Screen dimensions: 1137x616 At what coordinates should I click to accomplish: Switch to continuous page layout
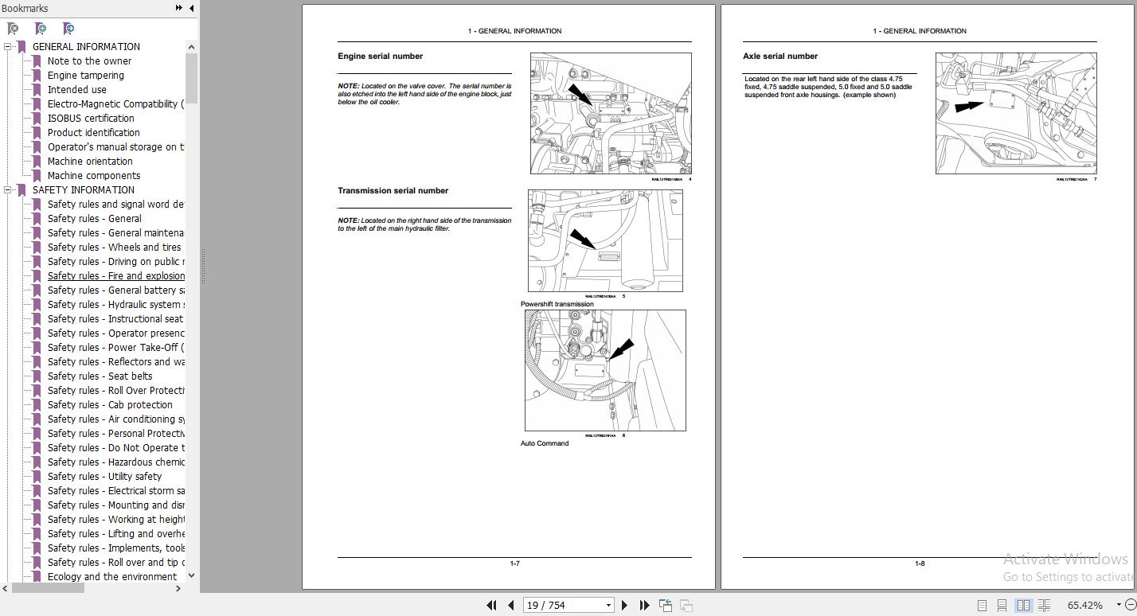tap(1002, 606)
